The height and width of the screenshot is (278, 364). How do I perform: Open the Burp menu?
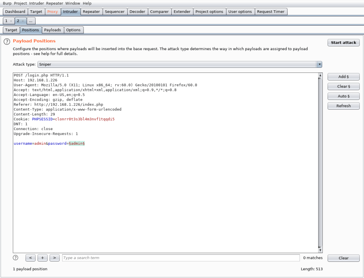pyautogui.click(x=7, y=3)
